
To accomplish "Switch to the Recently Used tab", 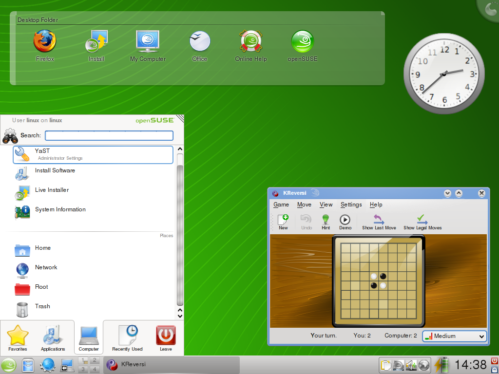I will (127, 338).
